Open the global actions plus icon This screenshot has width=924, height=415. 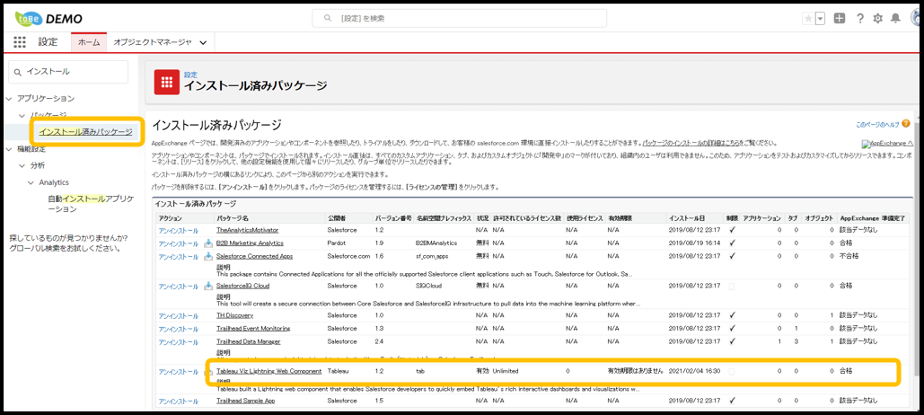click(x=840, y=18)
